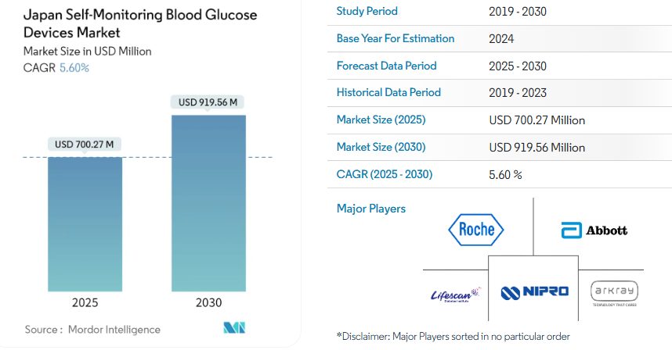This screenshot has height=350, width=672.
Task: Click the Arkray logo
Action: point(614,292)
